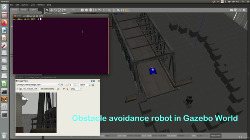Save the image in Image View
Image resolution: width=250 pixels, height=140 pixels.
click(x=93, y=85)
